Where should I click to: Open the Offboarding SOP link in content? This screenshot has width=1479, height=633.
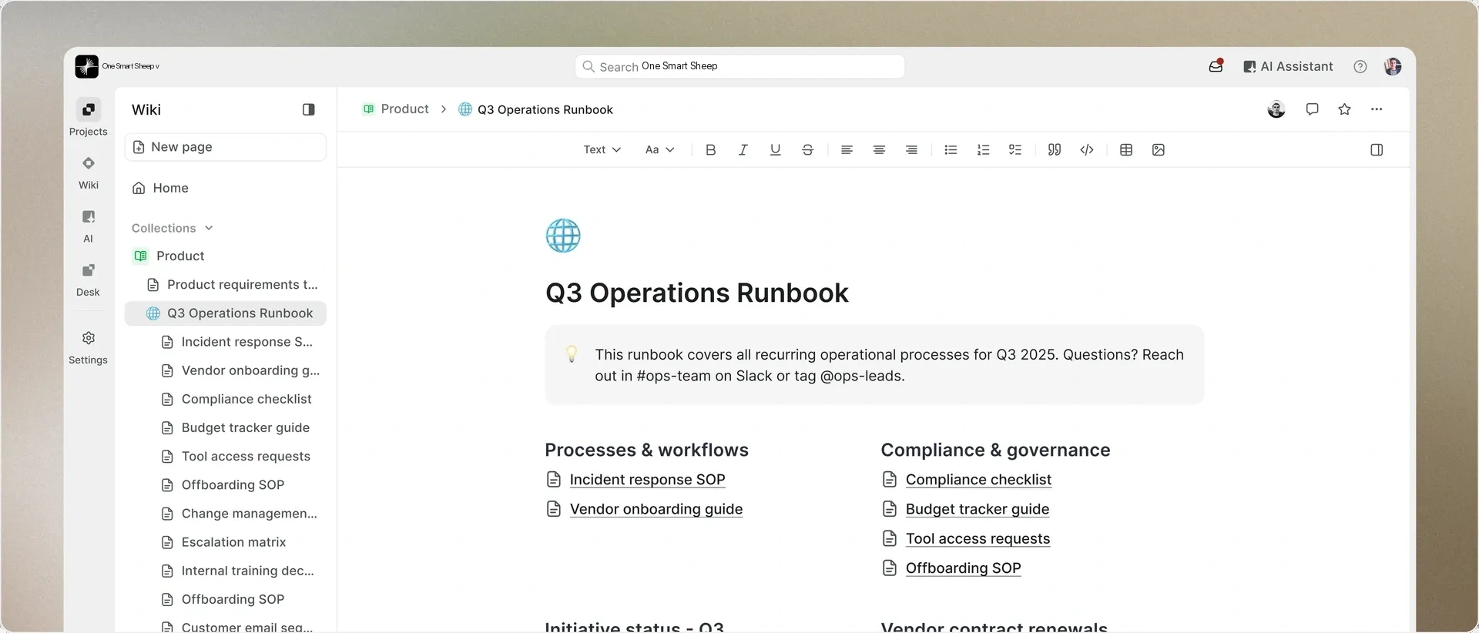[x=963, y=568]
